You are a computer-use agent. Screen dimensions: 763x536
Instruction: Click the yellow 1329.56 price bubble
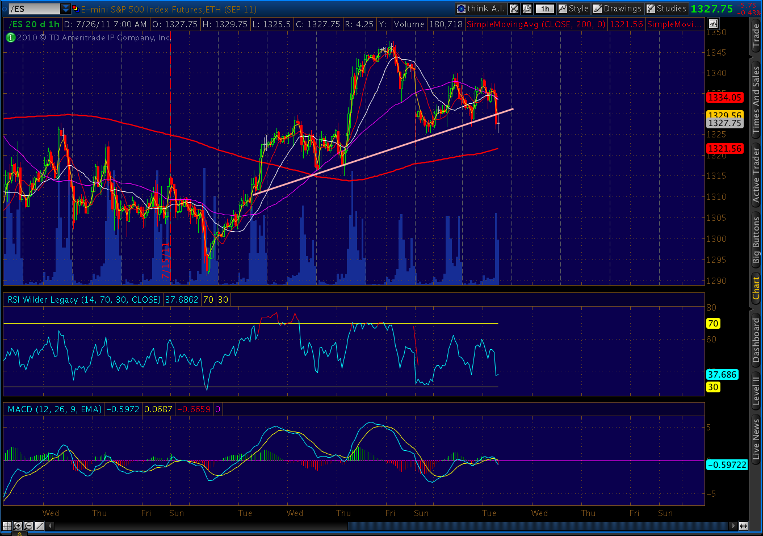click(x=725, y=115)
